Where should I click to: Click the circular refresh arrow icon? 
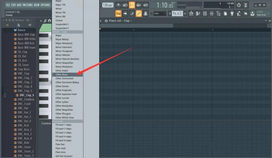click(x=239, y=5)
